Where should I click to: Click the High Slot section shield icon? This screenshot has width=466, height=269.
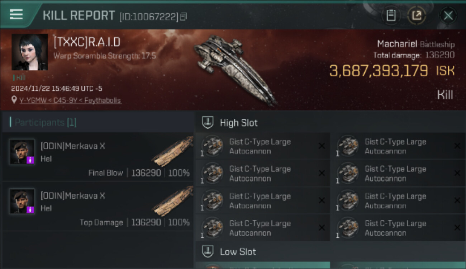(x=208, y=122)
